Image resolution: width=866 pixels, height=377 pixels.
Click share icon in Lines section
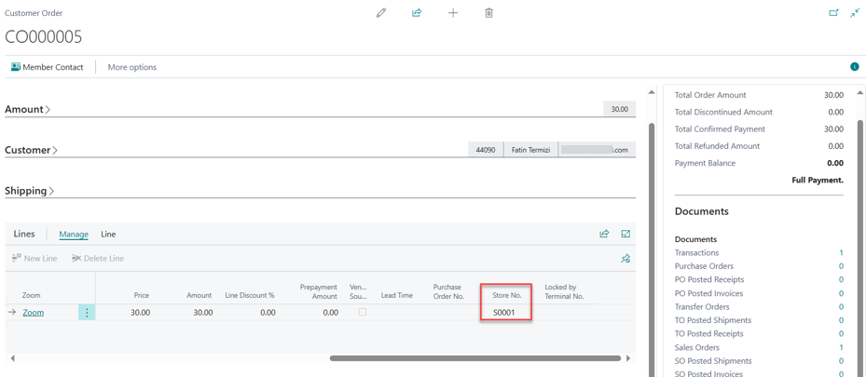604,234
